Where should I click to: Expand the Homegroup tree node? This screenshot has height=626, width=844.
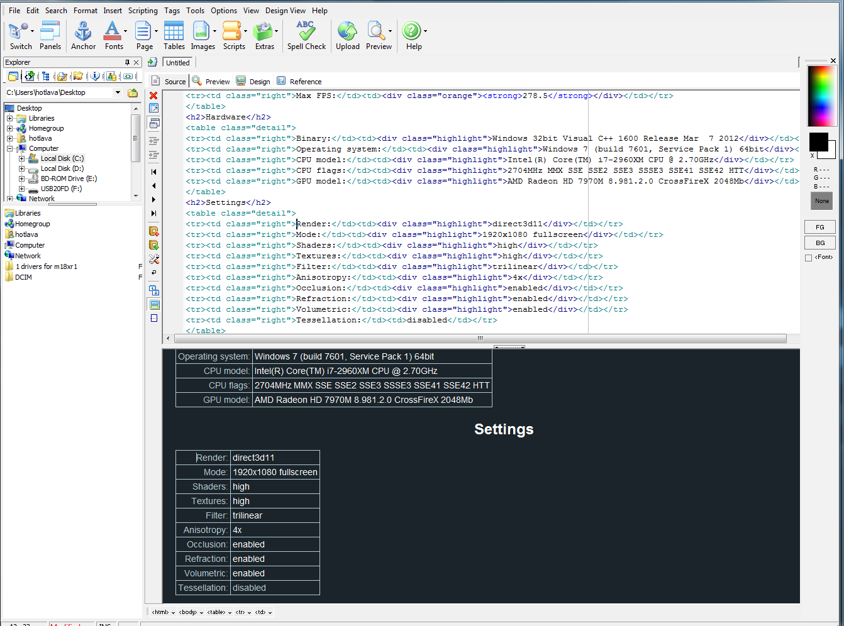(x=9, y=128)
